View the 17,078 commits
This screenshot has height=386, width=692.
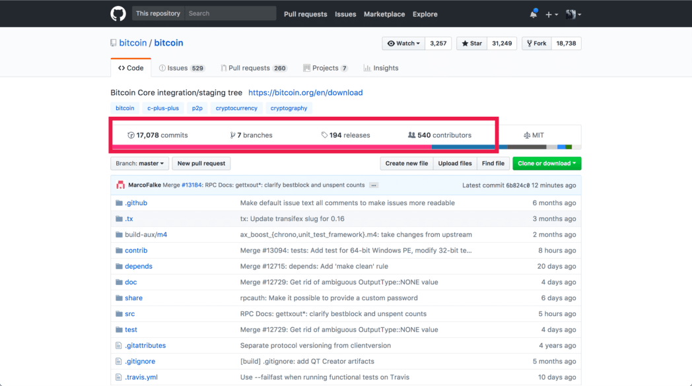pos(158,135)
